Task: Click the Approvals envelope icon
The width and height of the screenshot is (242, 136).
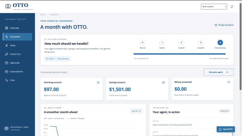Action: tap(7, 63)
